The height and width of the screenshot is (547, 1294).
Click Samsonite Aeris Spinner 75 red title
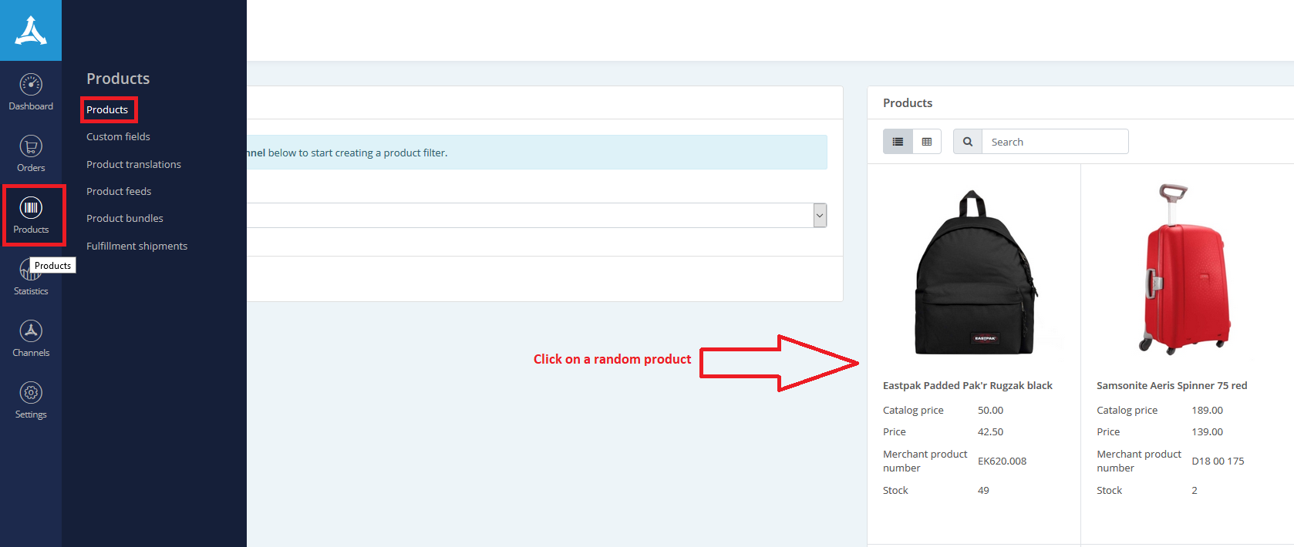[x=1172, y=385]
